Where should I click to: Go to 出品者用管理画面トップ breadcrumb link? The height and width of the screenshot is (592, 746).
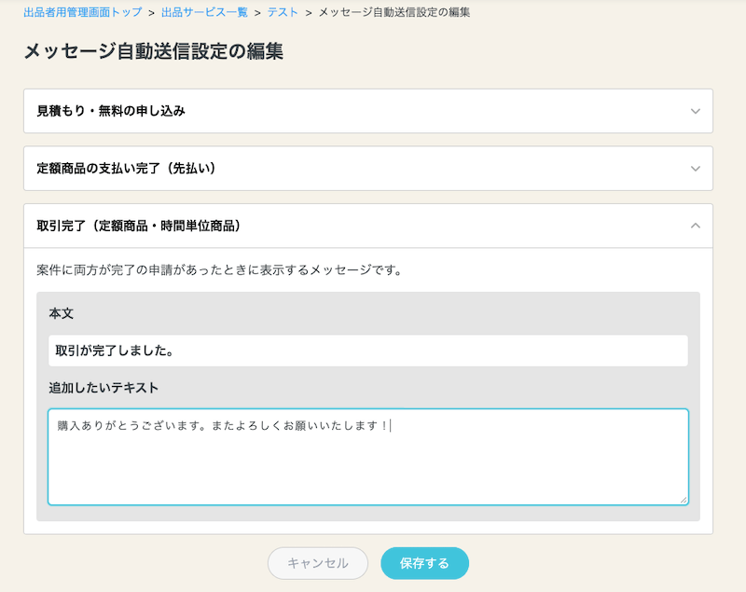pos(83,13)
